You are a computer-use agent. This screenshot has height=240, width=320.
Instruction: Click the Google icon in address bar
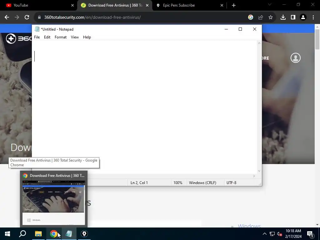251,17
